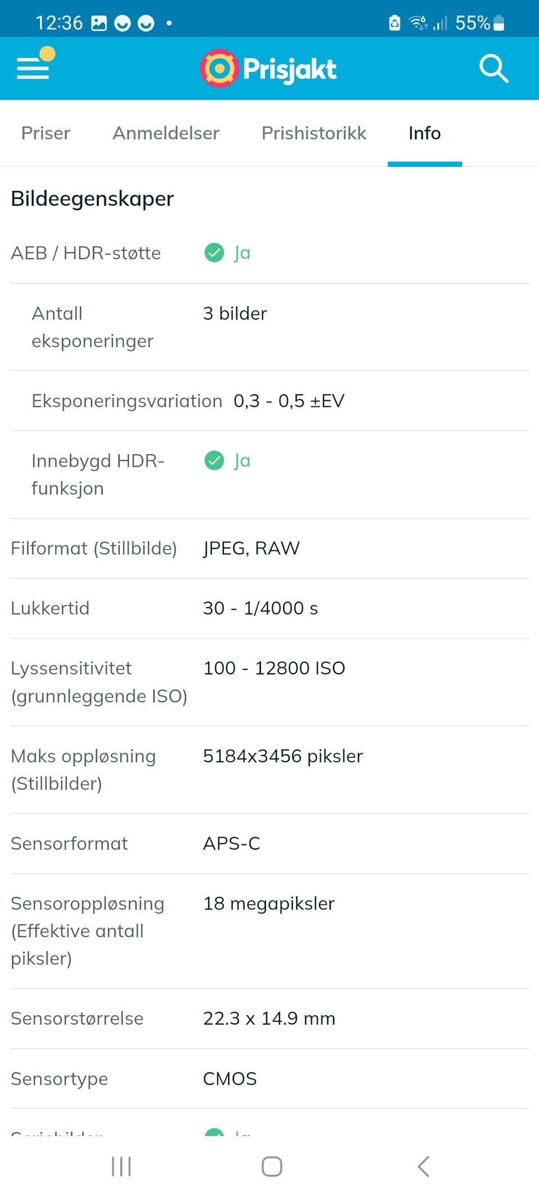The width and height of the screenshot is (539, 1199).
Task: Tap AEB / HDR-støtte green checkmark
Action: pyautogui.click(x=214, y=253)
